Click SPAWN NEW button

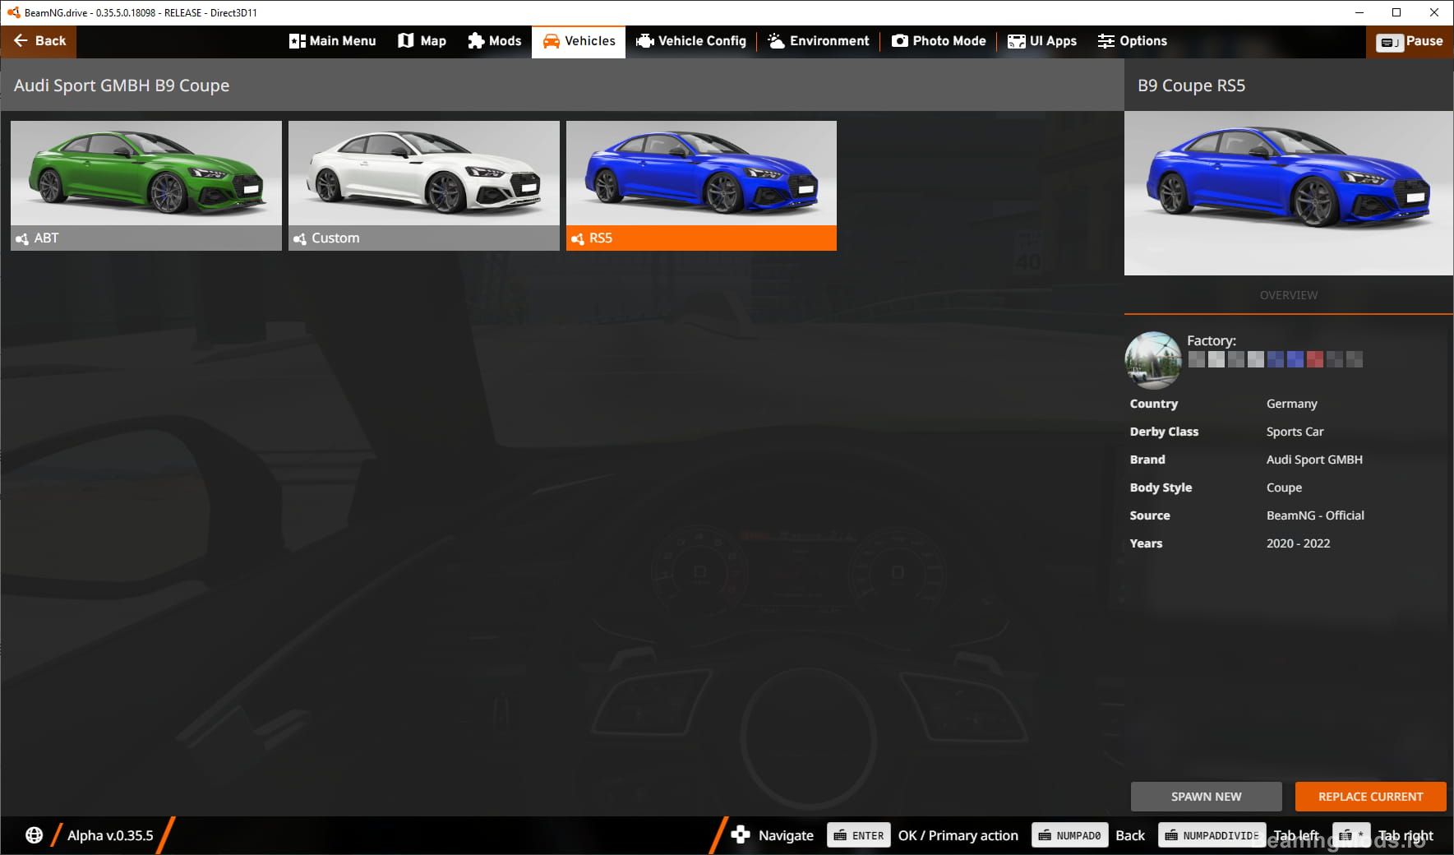1206,797
